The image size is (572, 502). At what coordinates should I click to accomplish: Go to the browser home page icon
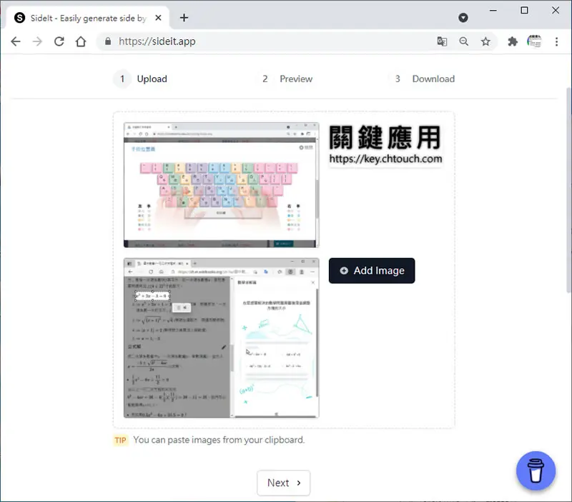pos(81,41)
